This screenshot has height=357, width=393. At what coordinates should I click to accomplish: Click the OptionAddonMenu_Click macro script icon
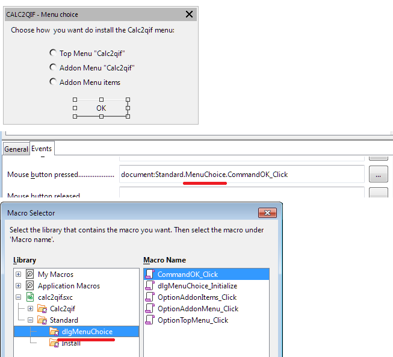coord(150,308)
